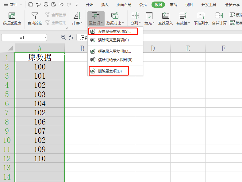Click the print icon in quick toolbar

pyautogui.click(x=46, y=5)
